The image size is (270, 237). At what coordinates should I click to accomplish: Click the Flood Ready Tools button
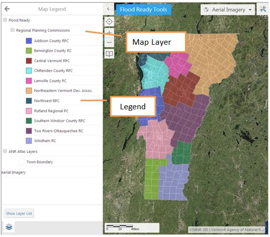[143, 9]
